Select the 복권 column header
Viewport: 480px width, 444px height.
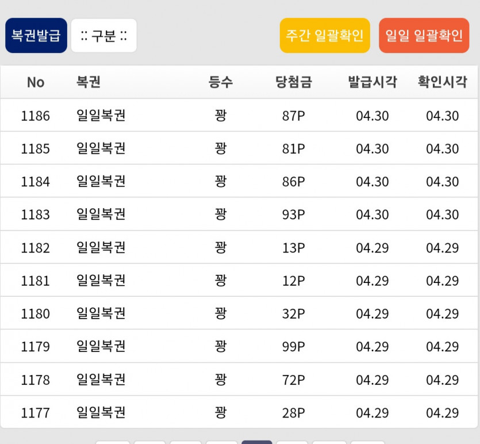click(88, 82)
